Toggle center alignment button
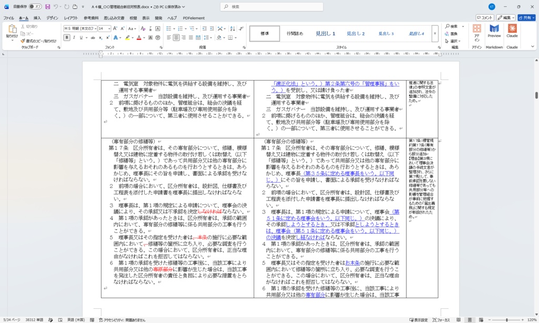 [x=176, y=38]
